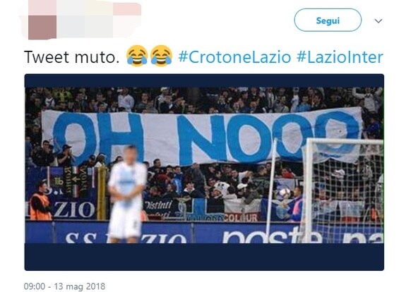The image size is (406, 292).
Task: Click the tweet timestamp 09:00 - 13 mag 2018
Action: 64,286
